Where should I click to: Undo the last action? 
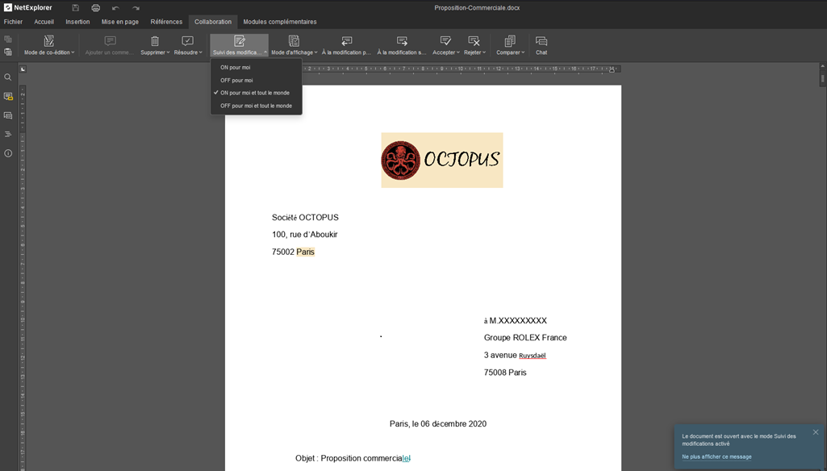click(115, 7)
